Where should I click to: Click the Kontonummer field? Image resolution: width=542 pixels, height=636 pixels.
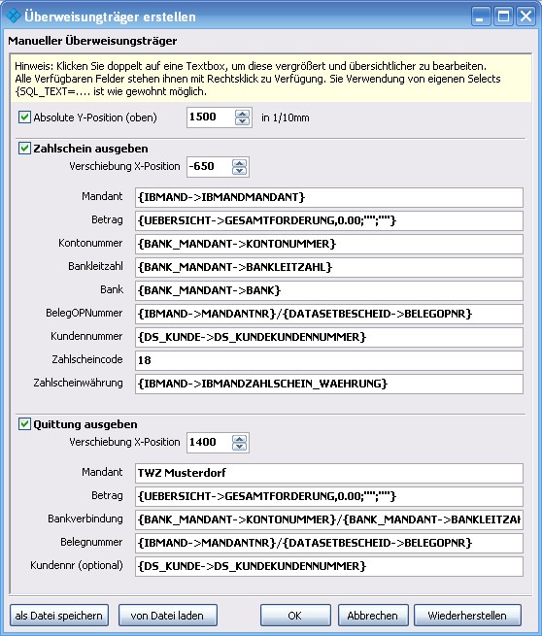[x=329, y=244]
